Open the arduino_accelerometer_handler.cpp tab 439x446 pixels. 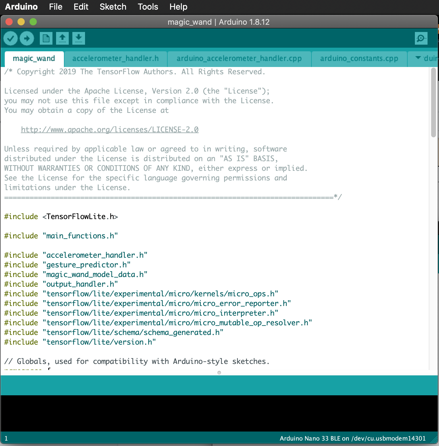(x=239, y=59)
